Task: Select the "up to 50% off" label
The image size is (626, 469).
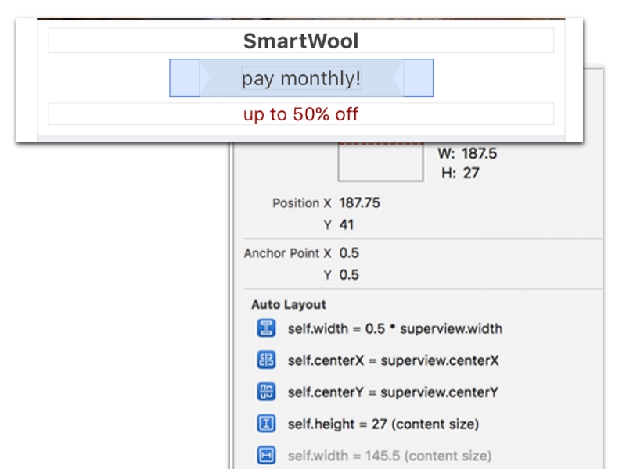Action: 300,114
